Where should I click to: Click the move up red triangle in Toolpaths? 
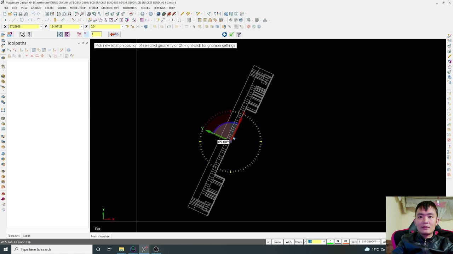pyautogui.click(x=32, y=56)
